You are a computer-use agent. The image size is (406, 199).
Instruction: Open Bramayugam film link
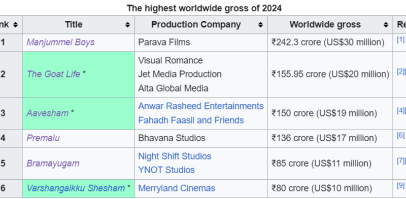point(53,164)
